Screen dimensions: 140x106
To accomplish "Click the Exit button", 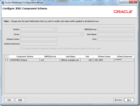I will point(9,100).
